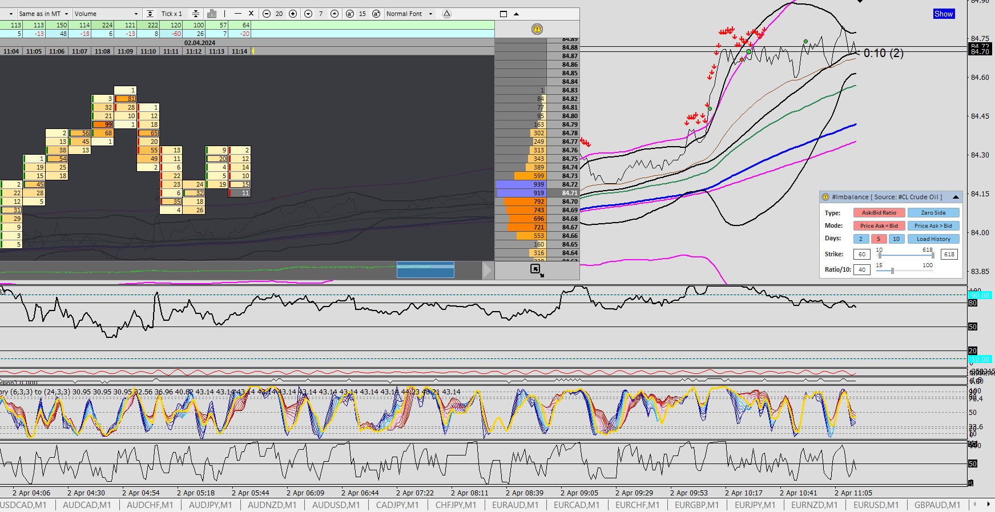Increase value 20 with the plus circle

[x=293, y=14]
